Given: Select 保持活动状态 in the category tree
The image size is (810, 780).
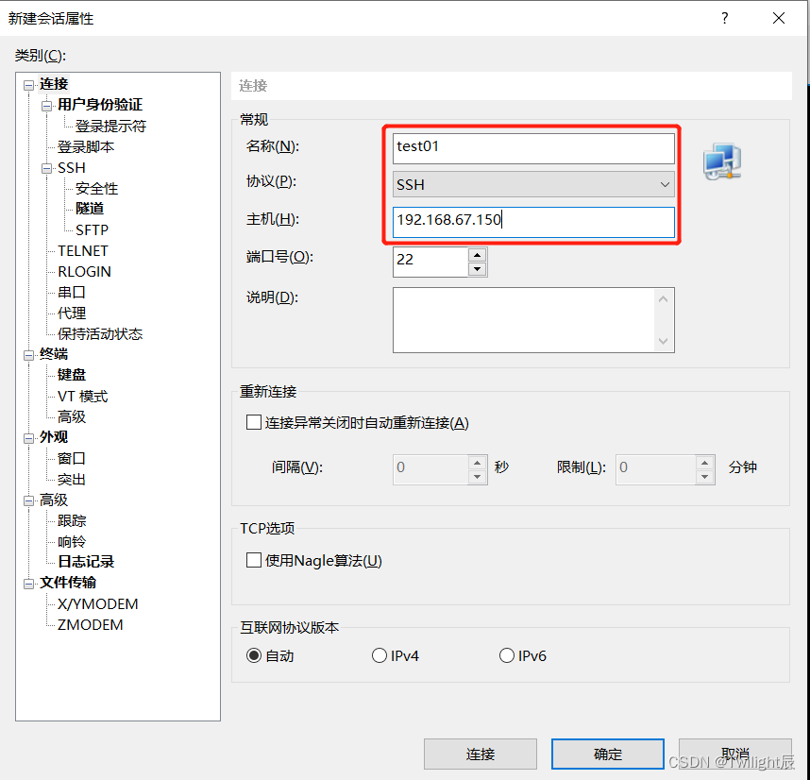Looking at the screenshot, I should click(x=100, y=333).
